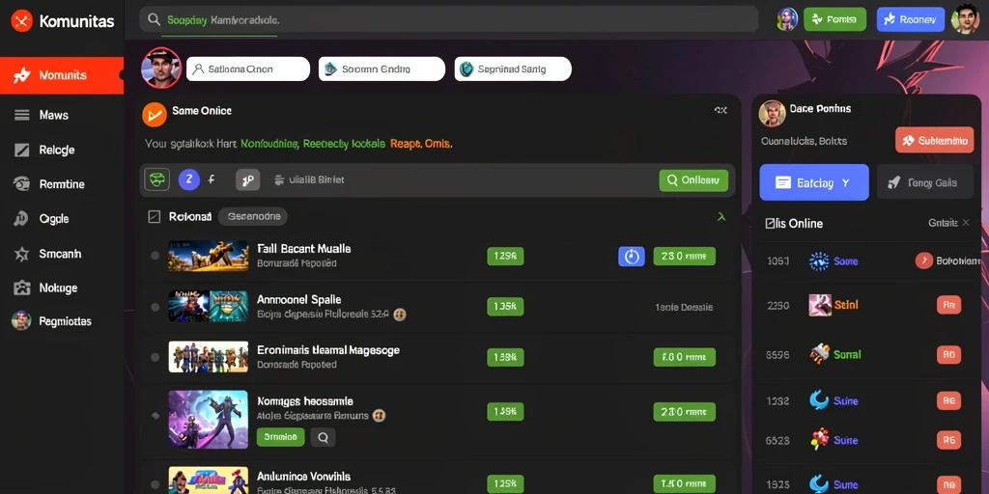Image resolution: width=989 pixels, height=494 pixels.
Task: Click the user avatar in top right corner
Action: (965, 19)
